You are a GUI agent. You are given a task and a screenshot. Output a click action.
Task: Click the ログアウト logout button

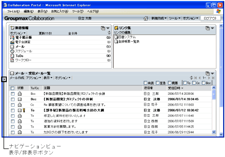pos(210,18)
